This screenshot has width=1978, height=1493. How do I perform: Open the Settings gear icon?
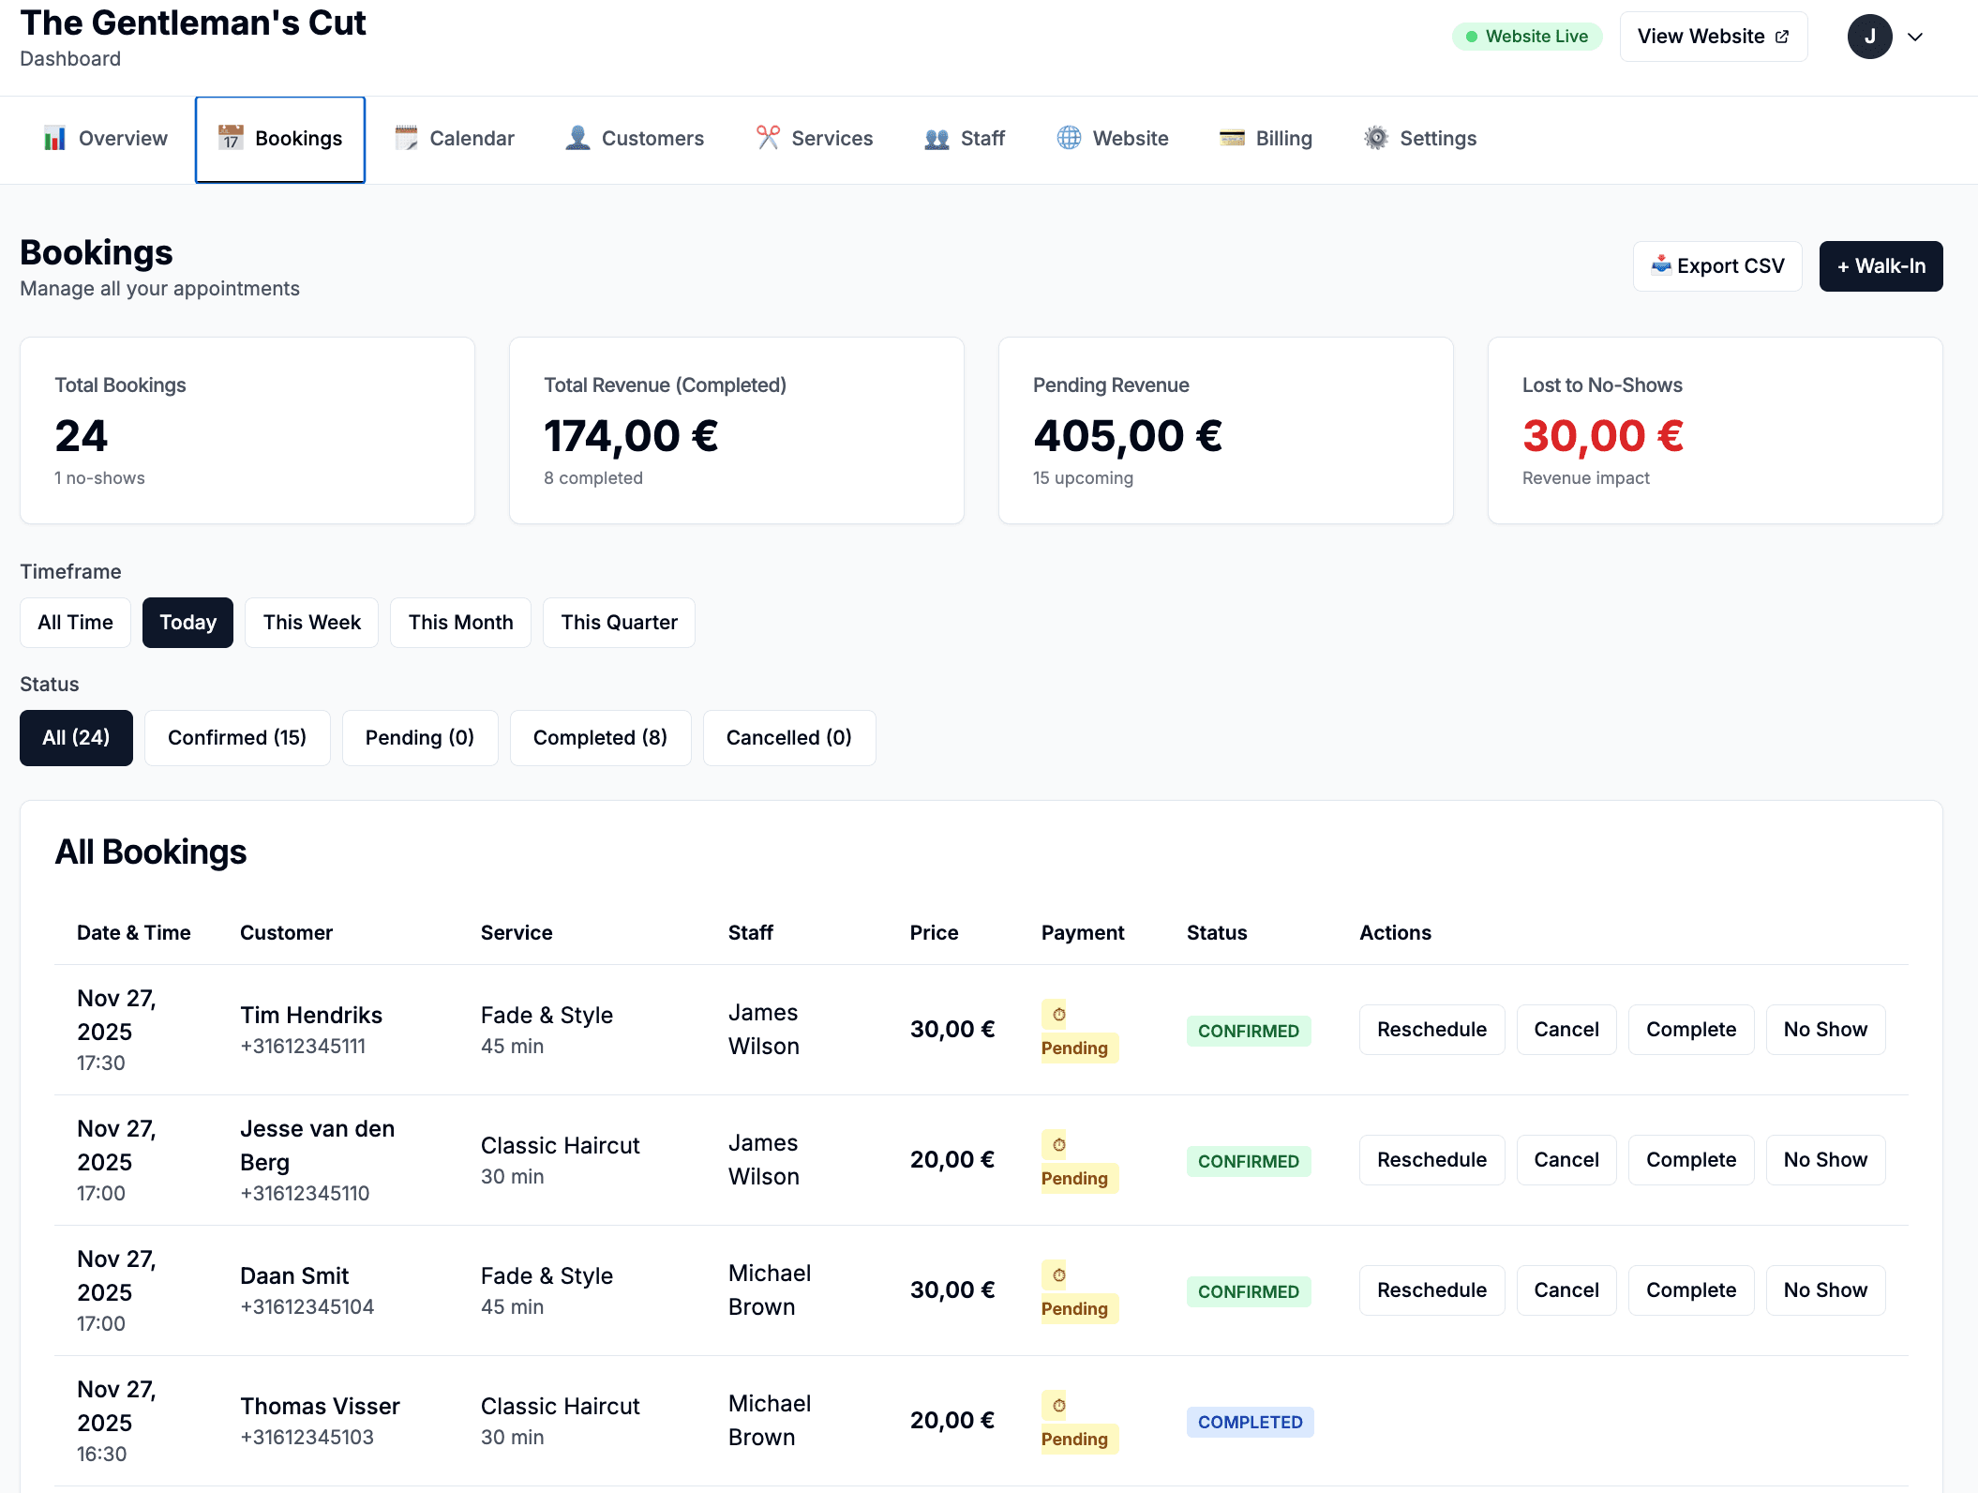click(x=1375, y=138)
